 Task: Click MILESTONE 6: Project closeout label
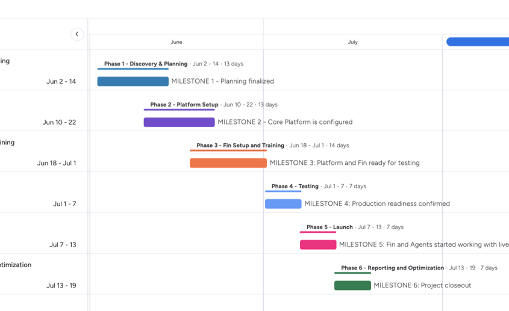(422, 285)
